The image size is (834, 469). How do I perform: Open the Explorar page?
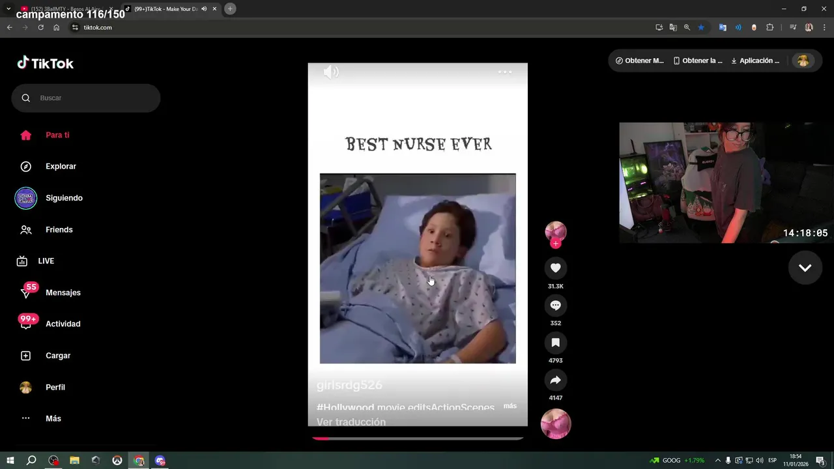tap(61, 166)
